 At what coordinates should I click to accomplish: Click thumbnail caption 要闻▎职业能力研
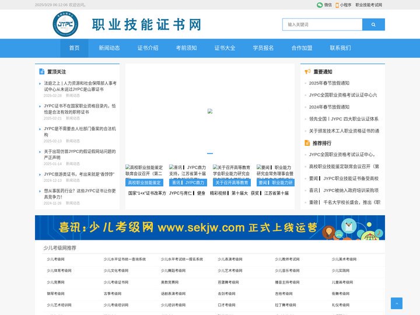pyautogui.click(x=275, y=183)
